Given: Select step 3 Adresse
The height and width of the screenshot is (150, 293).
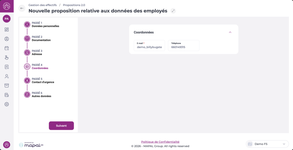Looking at the screenshot, I should 37,52.
